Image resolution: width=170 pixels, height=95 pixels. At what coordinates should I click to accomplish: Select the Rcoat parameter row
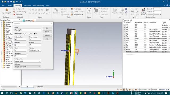click(146, 50)
